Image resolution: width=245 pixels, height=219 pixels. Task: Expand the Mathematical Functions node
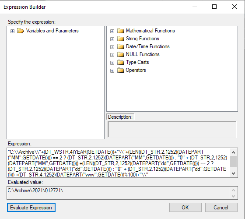pyautogui.click(x=112, y=31)
